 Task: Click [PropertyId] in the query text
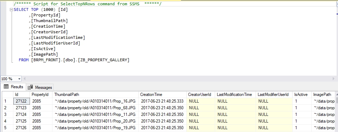pos(46,15)
